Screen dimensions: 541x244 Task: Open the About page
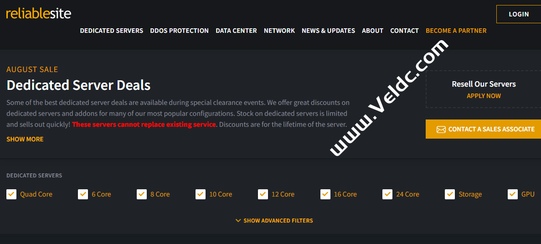click(x=373, y=31)
